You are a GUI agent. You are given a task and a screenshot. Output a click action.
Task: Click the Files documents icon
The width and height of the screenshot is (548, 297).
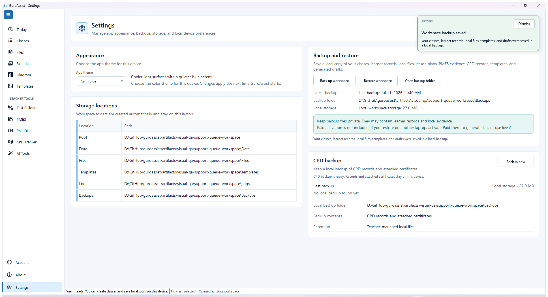pyautogui.click(x=10, y=52)
